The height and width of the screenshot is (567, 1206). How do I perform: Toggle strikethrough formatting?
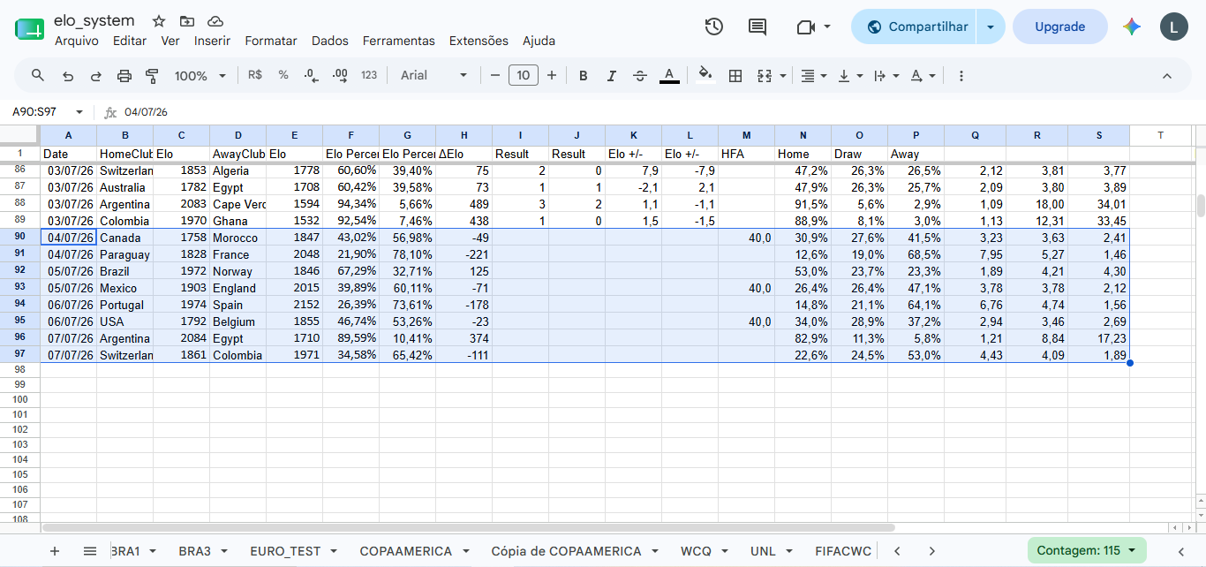pos(640,76)
